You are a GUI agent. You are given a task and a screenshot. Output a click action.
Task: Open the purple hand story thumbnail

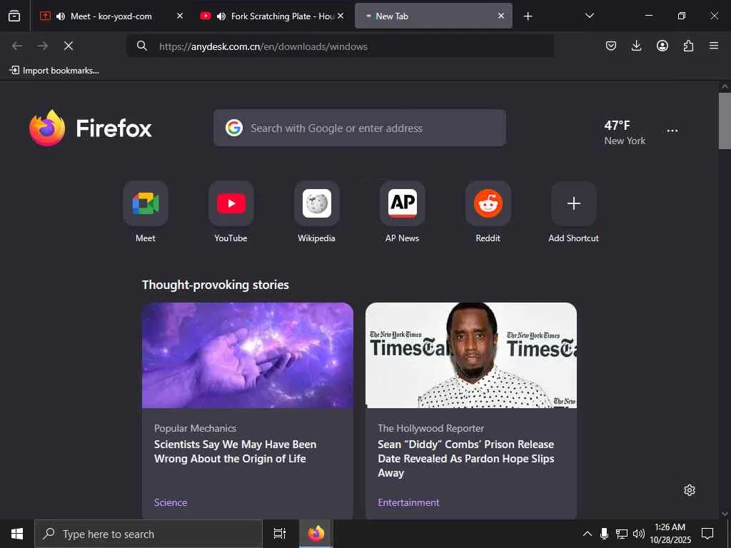click(x=248, y=355)
